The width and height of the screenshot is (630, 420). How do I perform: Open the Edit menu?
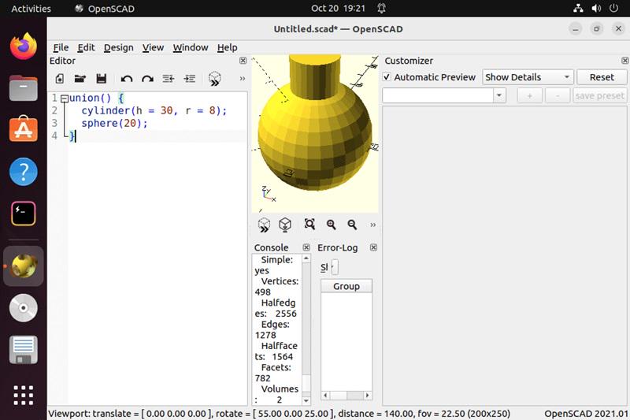86,47
